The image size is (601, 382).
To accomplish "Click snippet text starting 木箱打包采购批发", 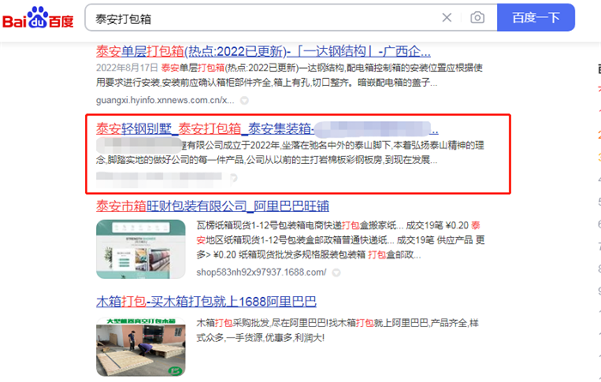I will point(337,330).
